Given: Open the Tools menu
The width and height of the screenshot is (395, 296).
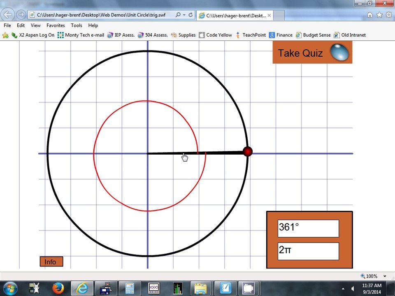Looking at the screenshot, I should 77,25.
